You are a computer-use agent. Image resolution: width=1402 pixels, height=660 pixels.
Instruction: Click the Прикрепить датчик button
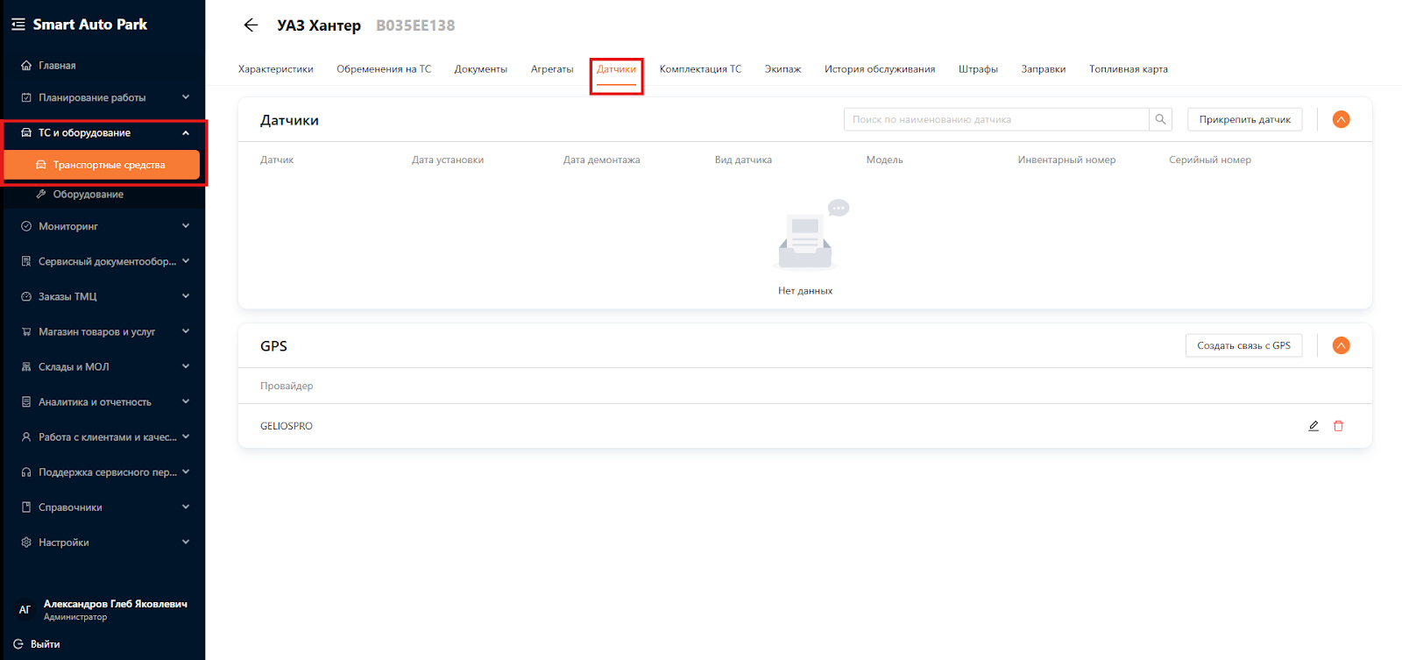(x=1244, y=119)
